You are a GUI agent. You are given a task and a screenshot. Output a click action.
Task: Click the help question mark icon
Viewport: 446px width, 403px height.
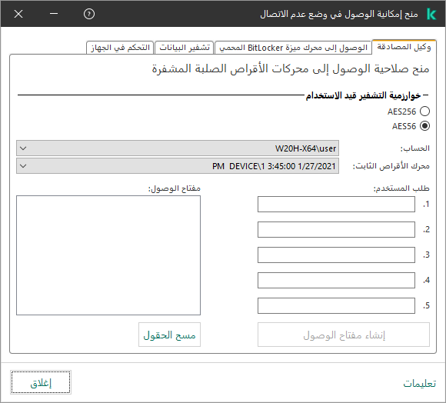click(x=89, y=14)
